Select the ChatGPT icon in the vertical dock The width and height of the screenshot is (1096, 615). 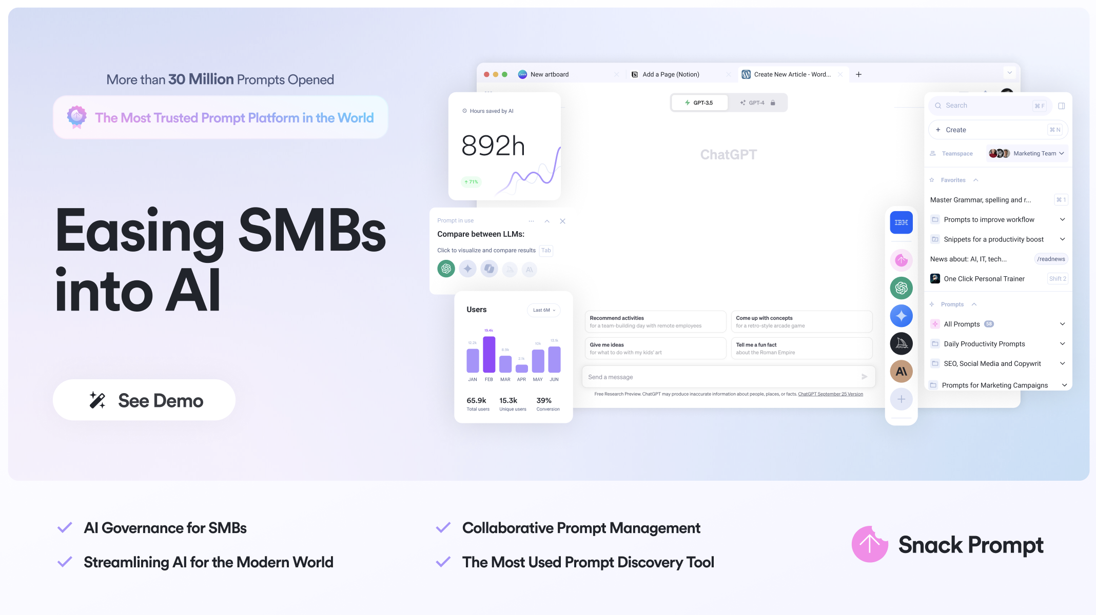[x=901, y=288]
